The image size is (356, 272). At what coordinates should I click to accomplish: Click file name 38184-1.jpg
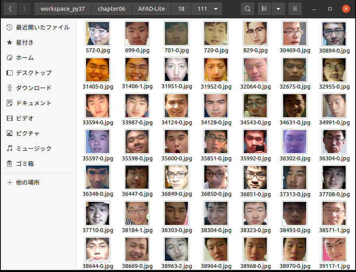(x=137, y=231)
